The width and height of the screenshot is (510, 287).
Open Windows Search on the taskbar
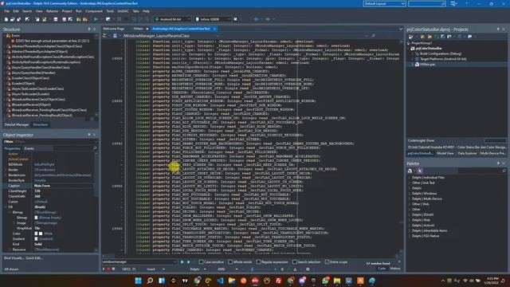click(150, 281)
